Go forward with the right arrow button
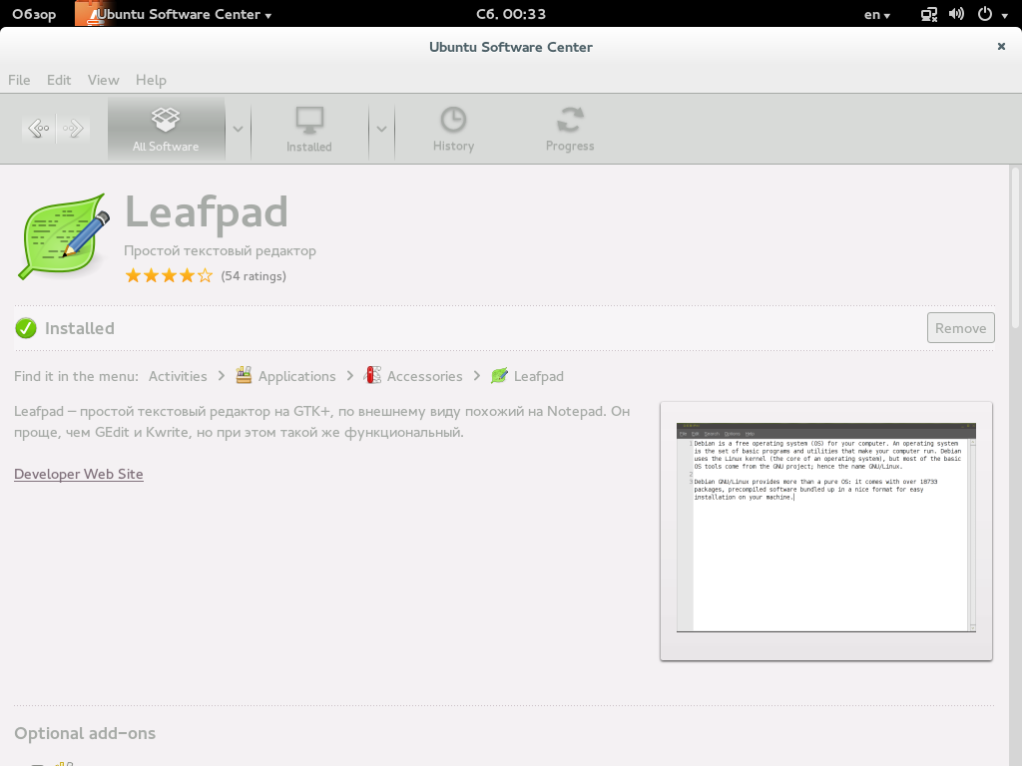Screen dimensions: 1022x766 click(73, 129)
